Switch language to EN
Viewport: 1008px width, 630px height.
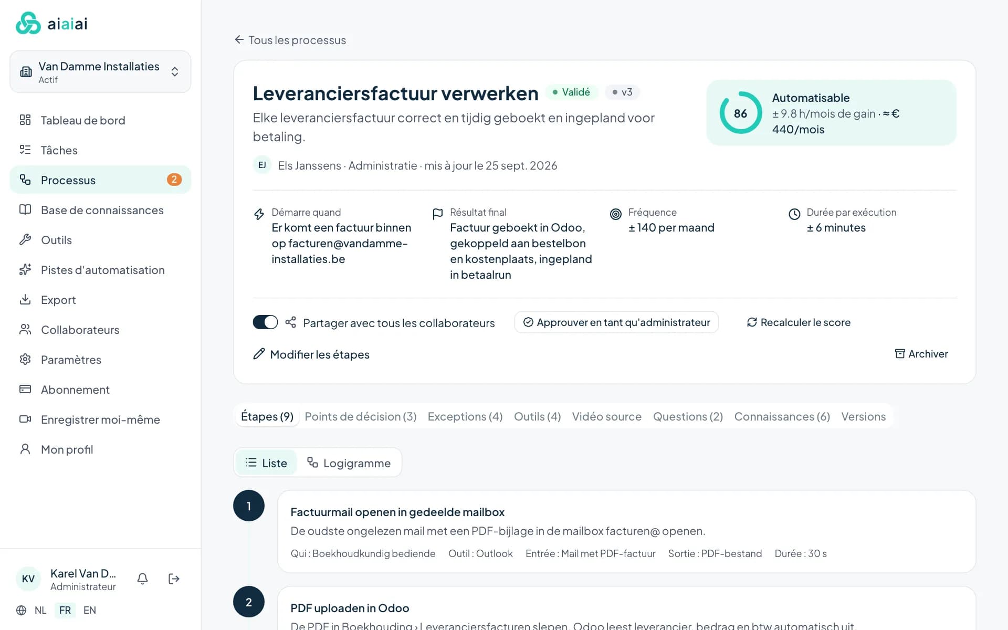[x=90, y=610]
